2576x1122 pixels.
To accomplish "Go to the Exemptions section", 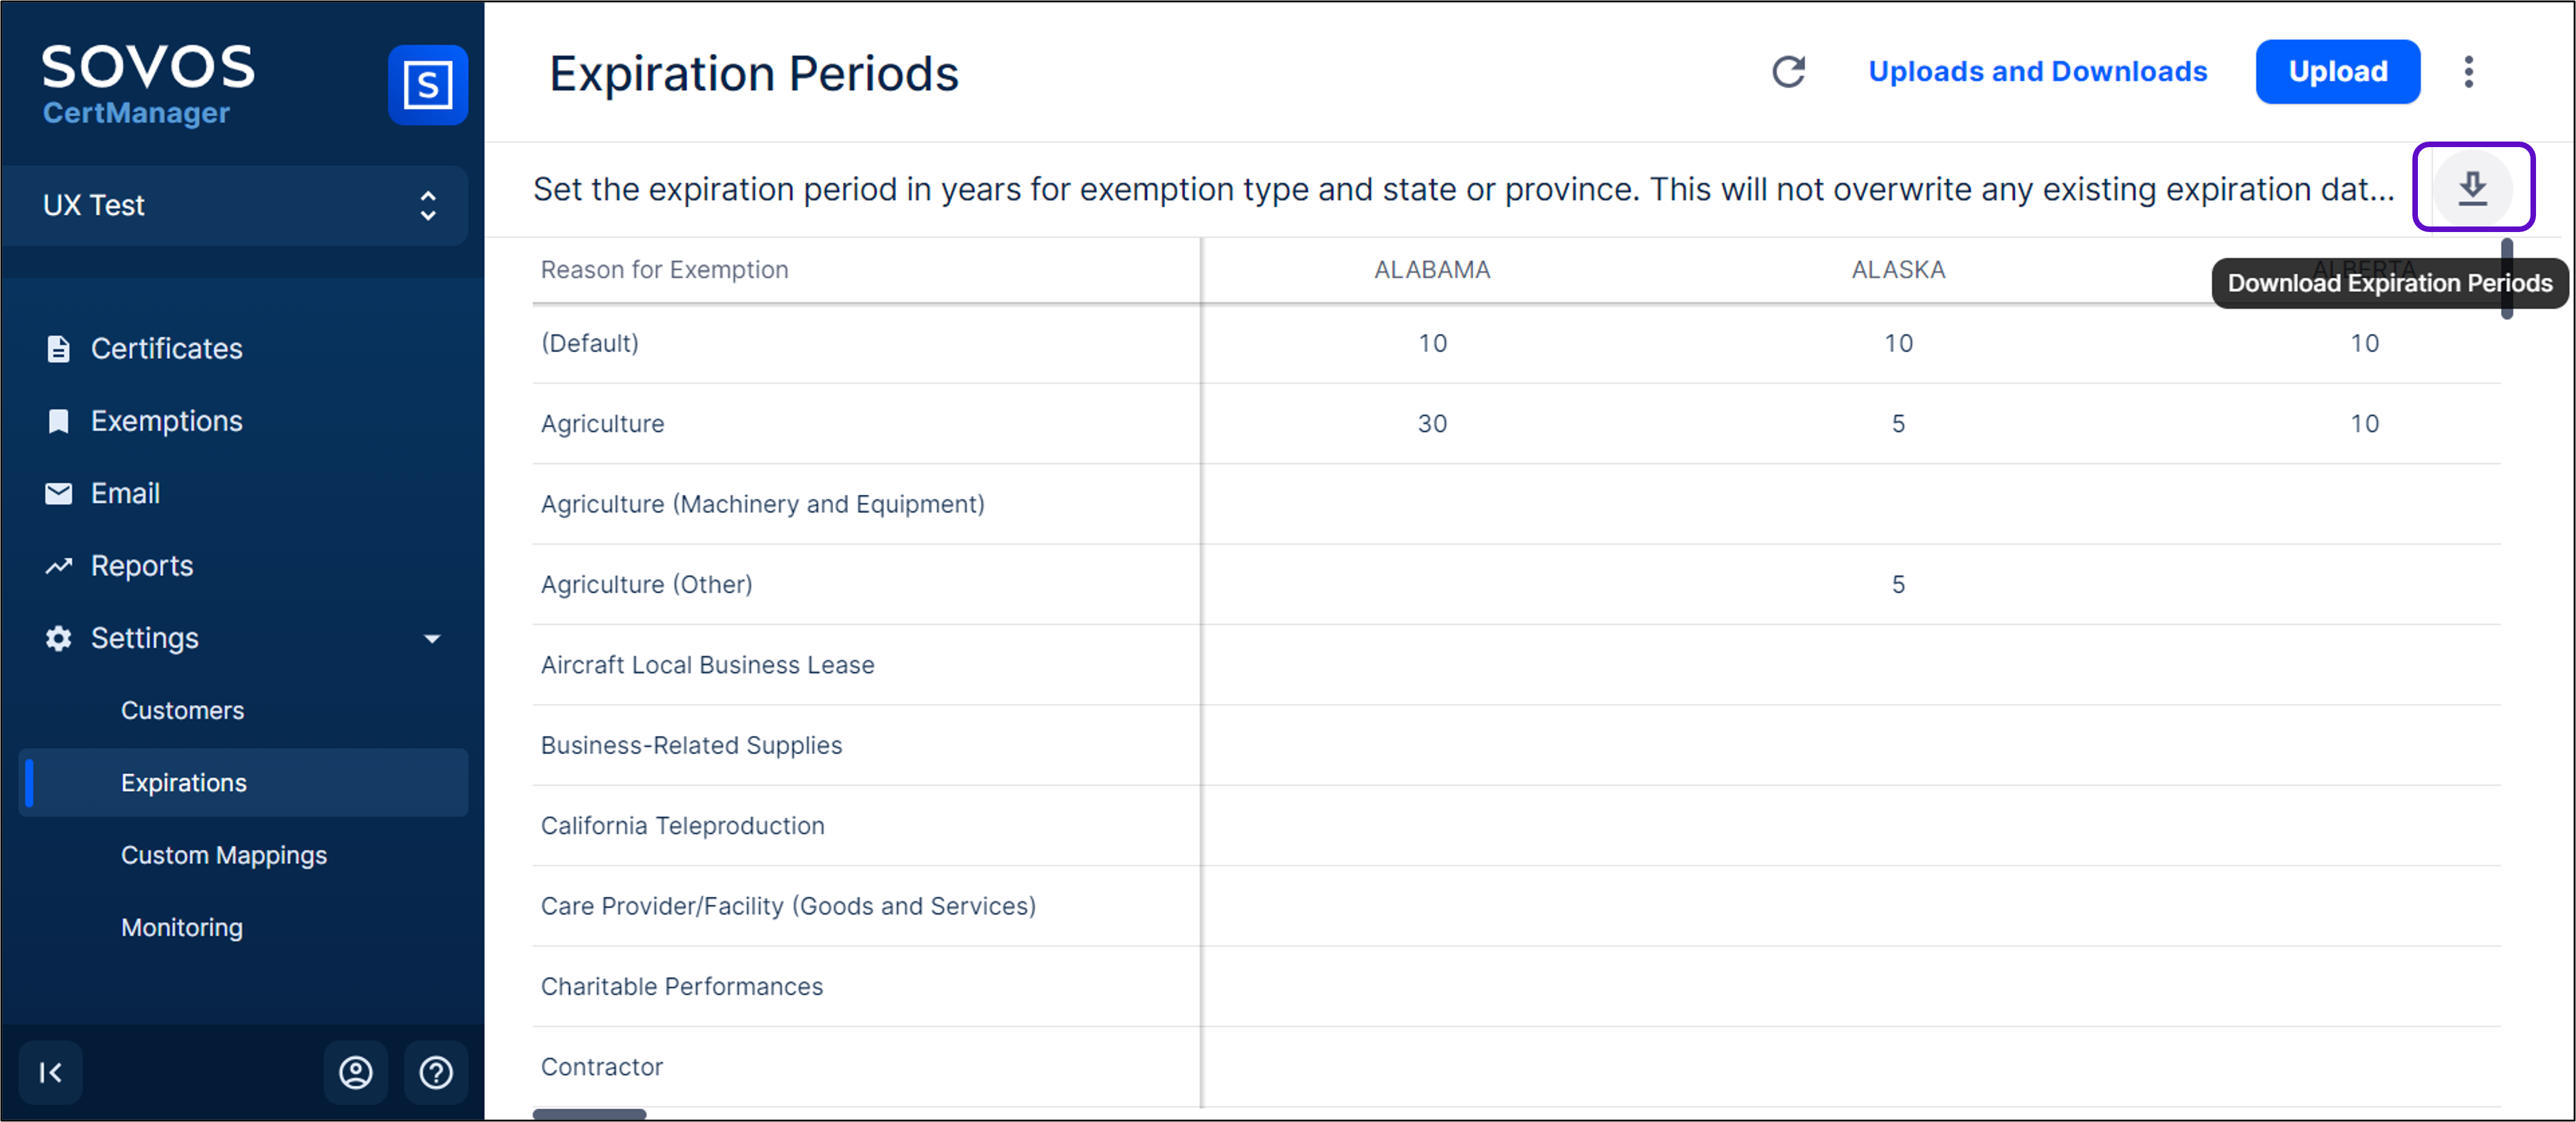I will coord(166,420).
